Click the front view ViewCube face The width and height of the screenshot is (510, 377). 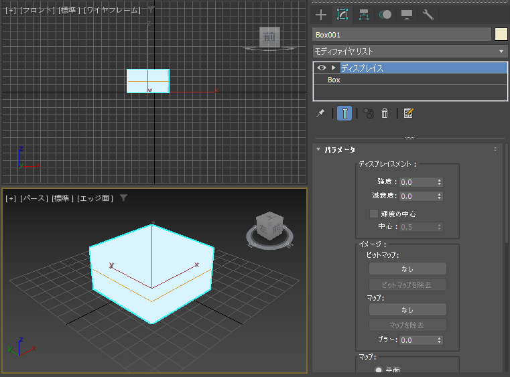[x=269, y=37]
